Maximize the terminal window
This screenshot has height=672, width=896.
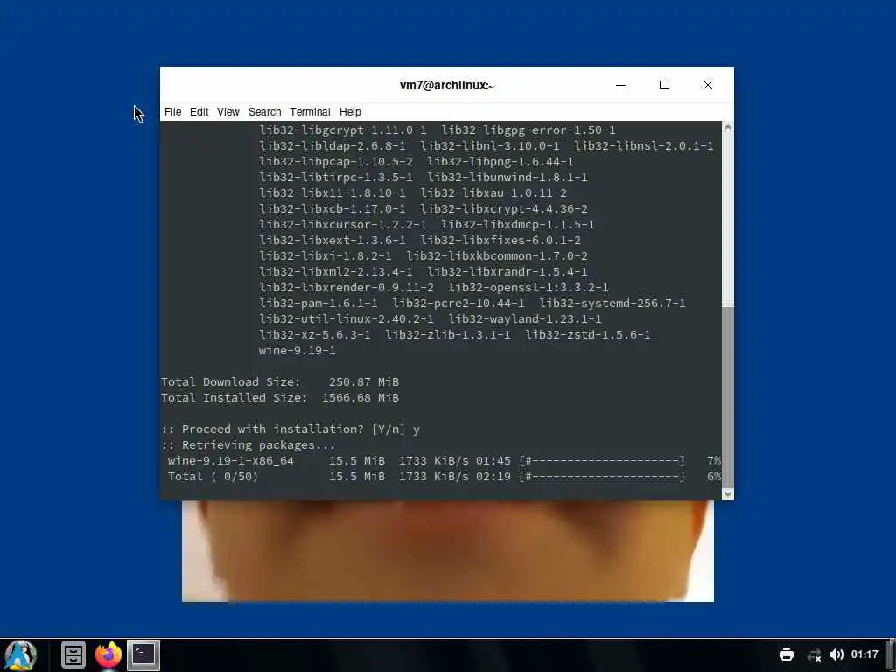tap(664, 85)
